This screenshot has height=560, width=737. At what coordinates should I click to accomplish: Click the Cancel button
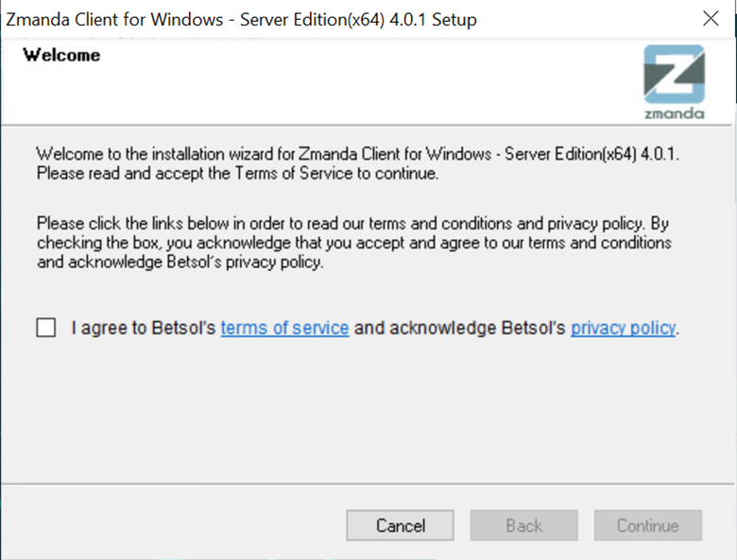click(x=400, y=525)
